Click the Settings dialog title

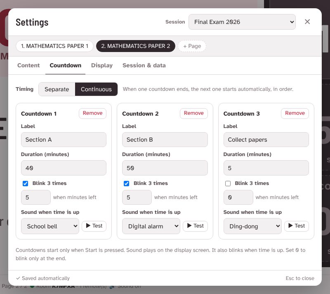tap(32, 22)
